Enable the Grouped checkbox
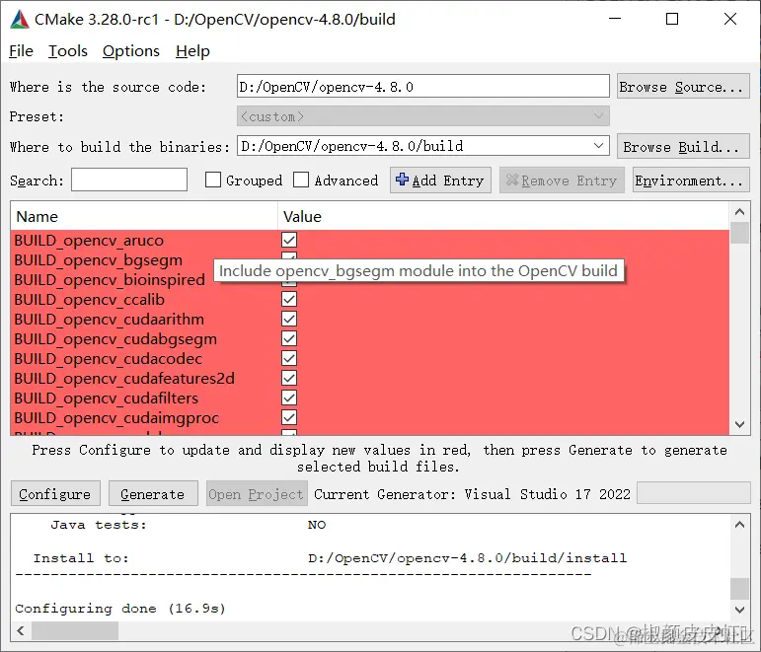761x652 pixels. (213, 180)
